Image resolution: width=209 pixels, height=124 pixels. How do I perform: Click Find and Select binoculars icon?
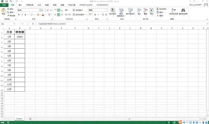[183, 11]
